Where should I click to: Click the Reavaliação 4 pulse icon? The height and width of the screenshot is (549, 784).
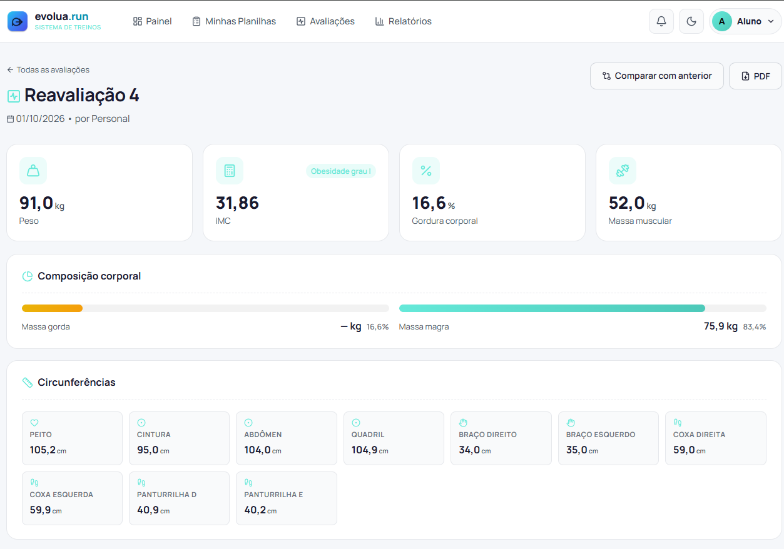click(x=14, y=96)
